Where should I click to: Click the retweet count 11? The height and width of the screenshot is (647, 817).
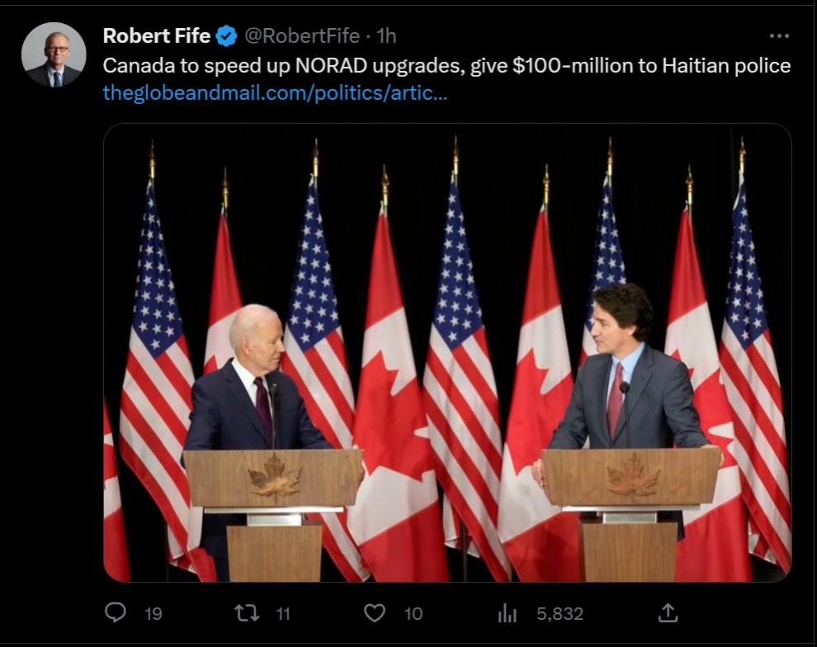[x=283, y=613]
